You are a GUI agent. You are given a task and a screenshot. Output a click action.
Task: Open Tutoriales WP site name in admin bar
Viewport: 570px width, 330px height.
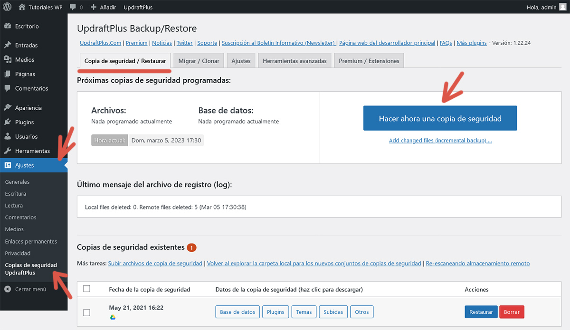point(45,8)
